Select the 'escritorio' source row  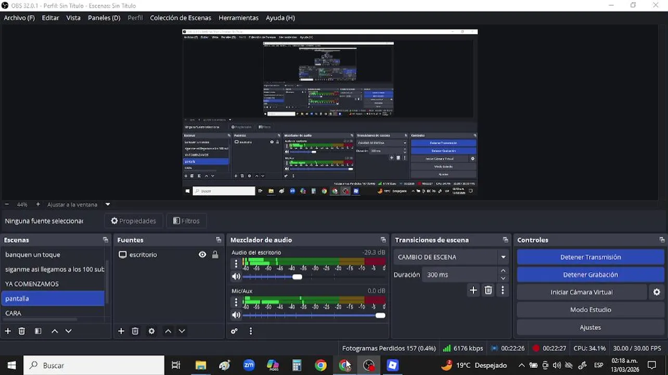[169, 255]
